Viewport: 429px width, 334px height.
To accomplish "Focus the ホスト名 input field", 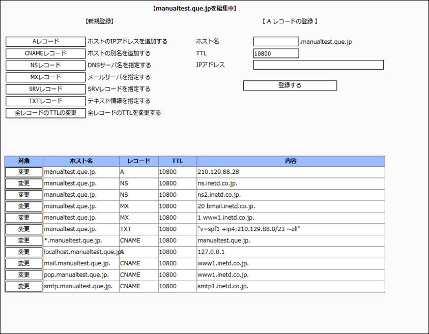I will [x=276, y=42].
